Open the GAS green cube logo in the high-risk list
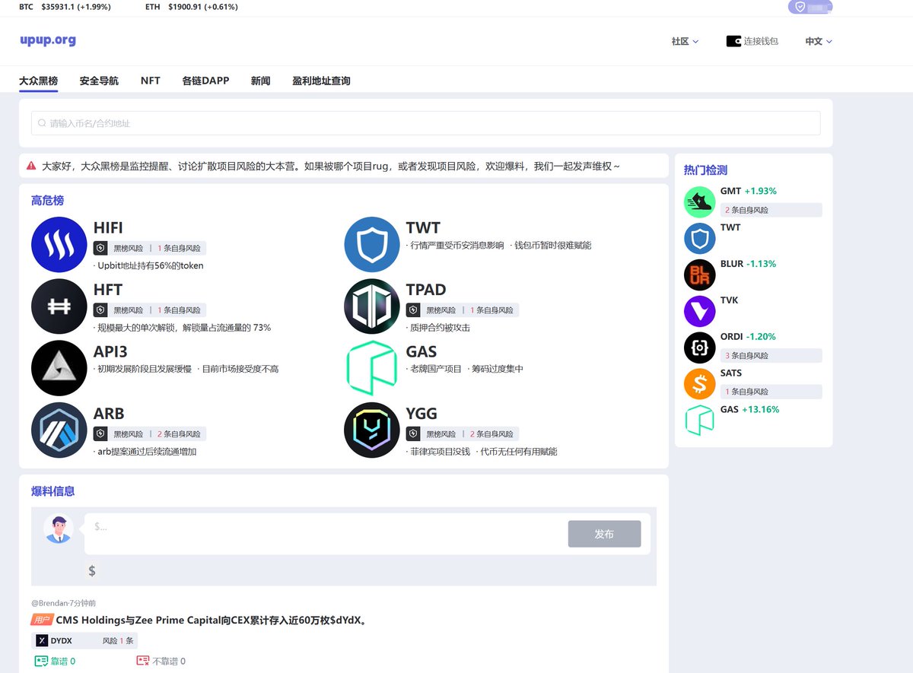This screenshot has height=673, width=913. pos(372,368)
